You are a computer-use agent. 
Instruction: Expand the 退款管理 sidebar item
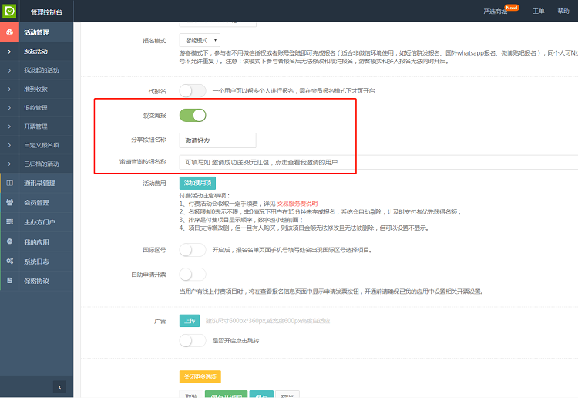tap(35, 108)
